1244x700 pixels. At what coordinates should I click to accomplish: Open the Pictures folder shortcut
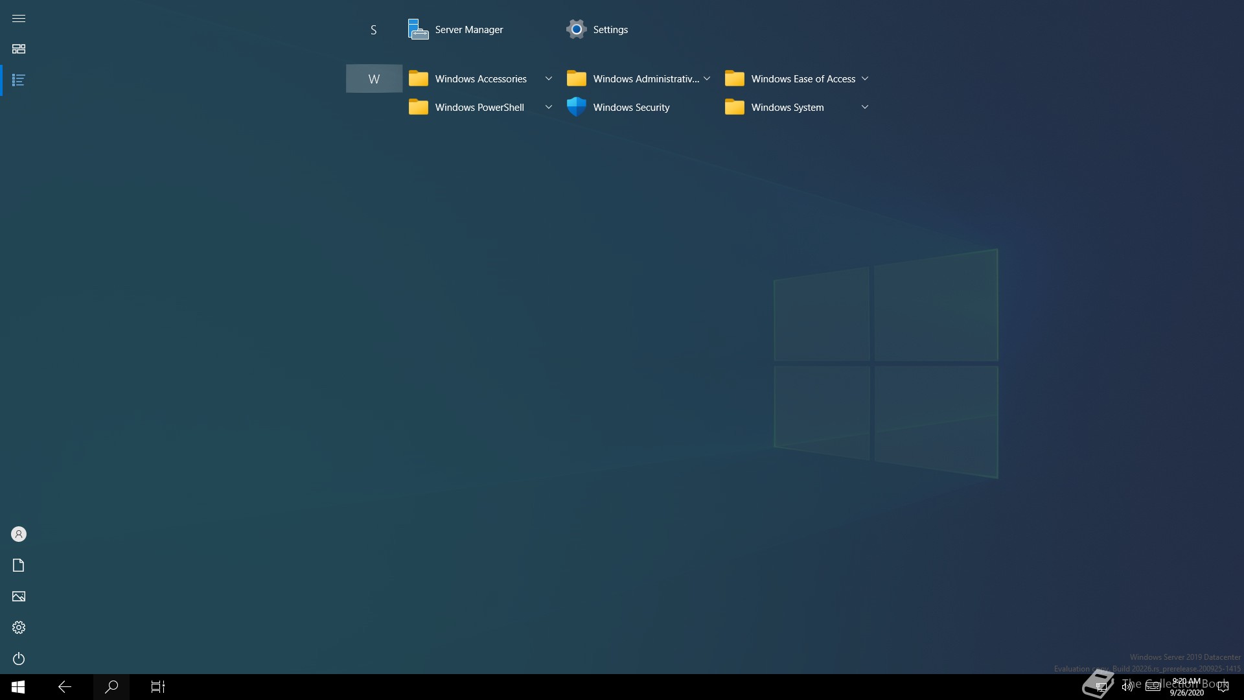pyautogui.click(x=19, y=596)
